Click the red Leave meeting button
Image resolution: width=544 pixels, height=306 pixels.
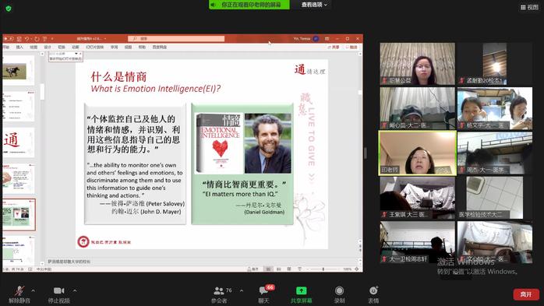click(526, 294)
